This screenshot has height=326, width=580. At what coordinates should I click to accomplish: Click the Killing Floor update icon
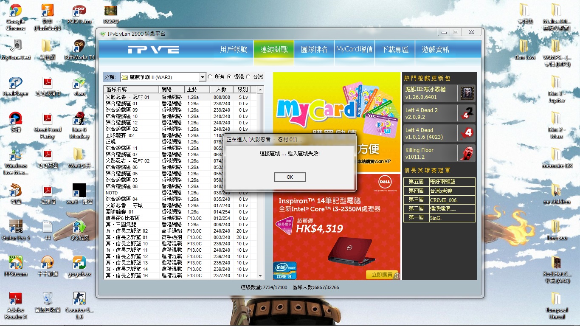(x=467, y=153)
